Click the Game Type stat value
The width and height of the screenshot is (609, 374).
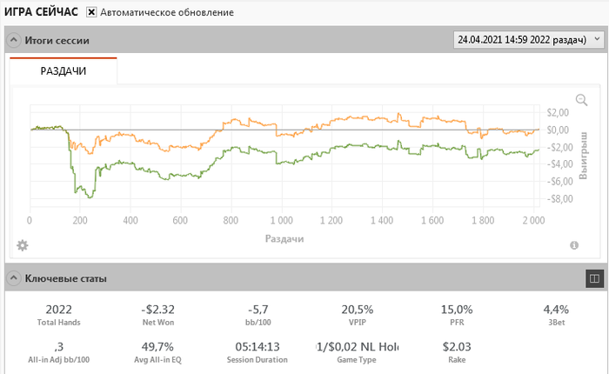pyautogui.click(x=358, y=347)
